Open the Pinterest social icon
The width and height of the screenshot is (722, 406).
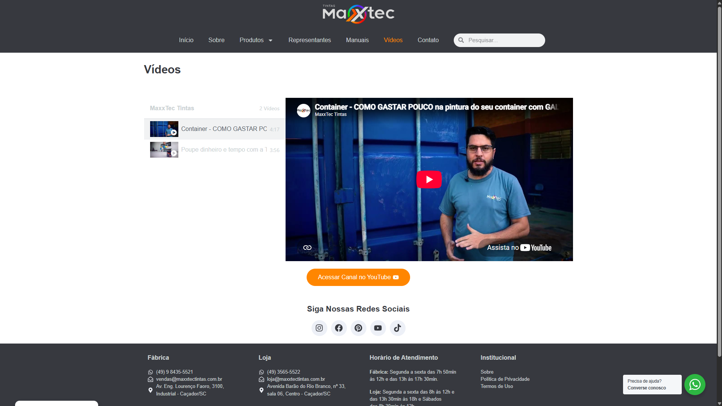[358, 328]
